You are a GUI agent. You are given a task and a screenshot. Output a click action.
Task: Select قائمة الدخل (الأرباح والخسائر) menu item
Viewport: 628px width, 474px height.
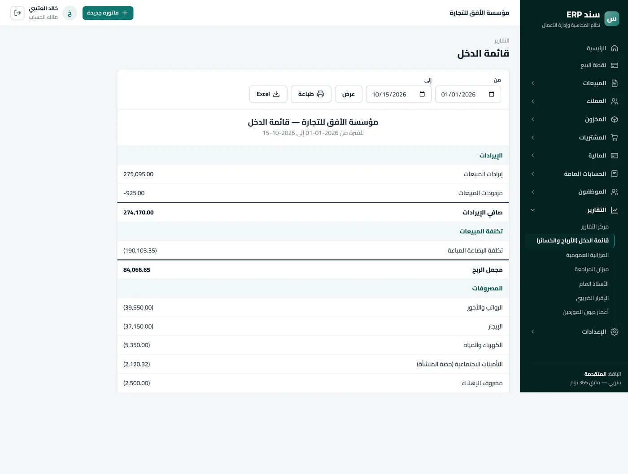pos(570,241)
